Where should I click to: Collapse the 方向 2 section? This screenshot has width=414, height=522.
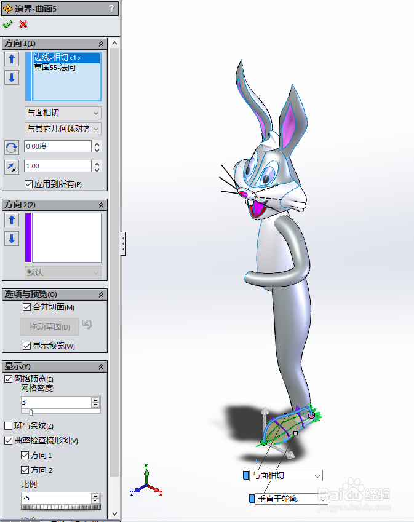(x=101, y=205)
